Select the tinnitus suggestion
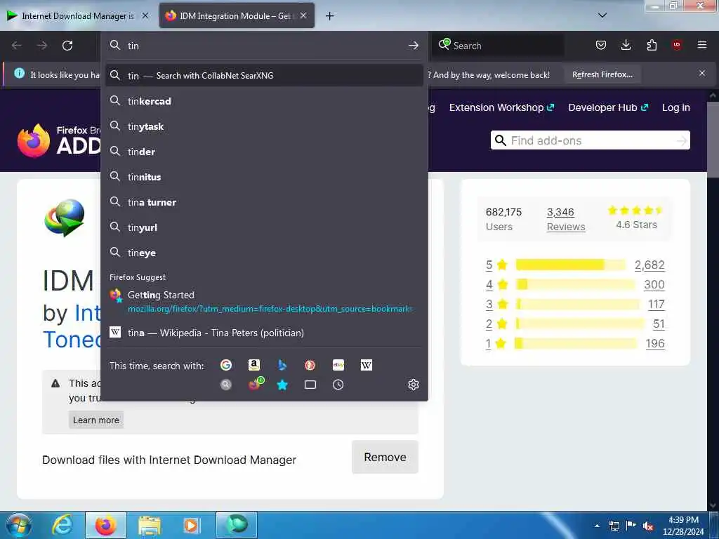The width and height of the screenshot is (719, 539). pyautogui.click(x=264, y=177)
